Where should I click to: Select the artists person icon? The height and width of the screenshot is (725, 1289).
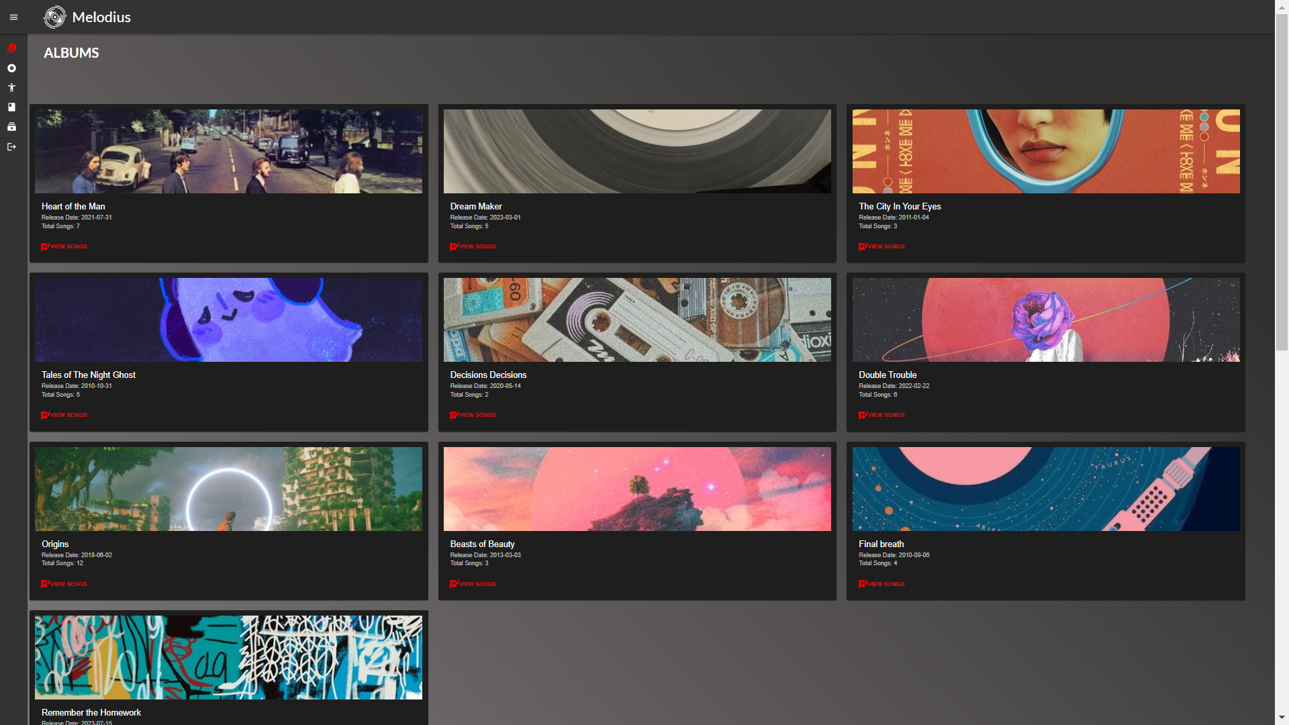[11, 87]
